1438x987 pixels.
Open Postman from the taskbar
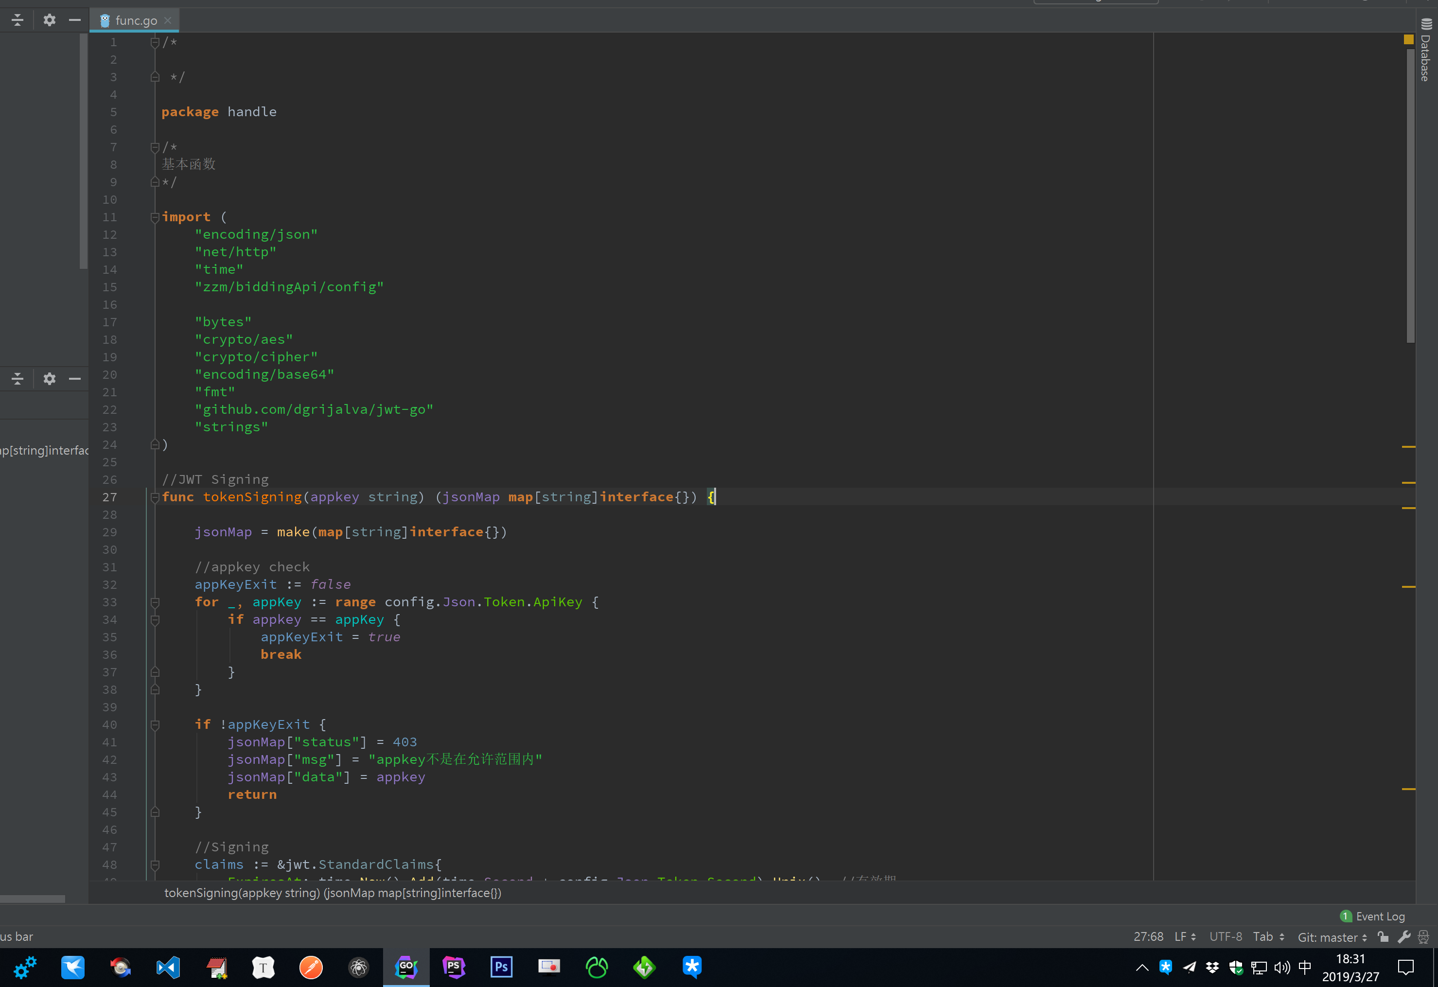pos(311,967)
